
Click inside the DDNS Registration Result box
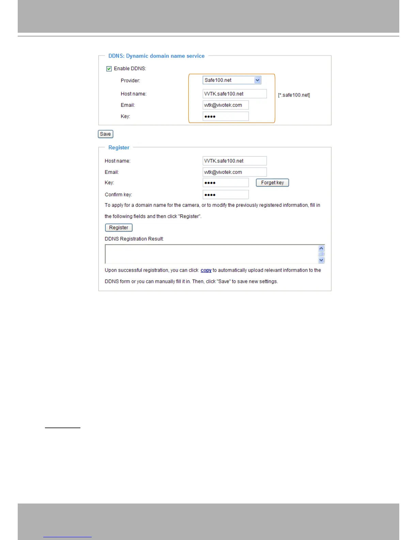(x=211, y=254)
